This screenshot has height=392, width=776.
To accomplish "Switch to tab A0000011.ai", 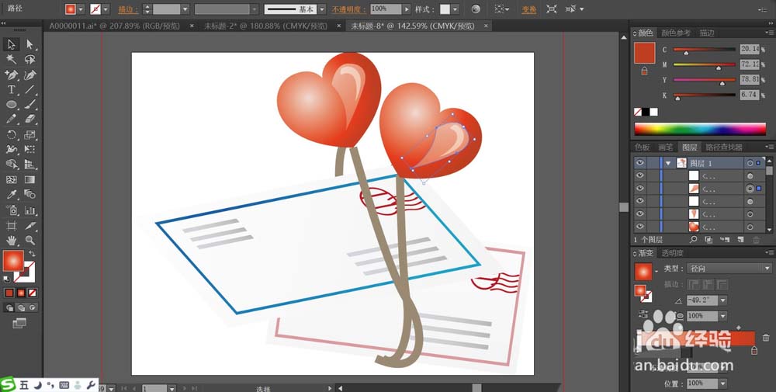I will click(114, 26).
